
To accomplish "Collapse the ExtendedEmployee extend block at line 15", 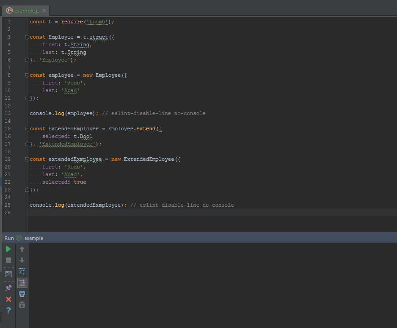I will click(x=27, y=129).
